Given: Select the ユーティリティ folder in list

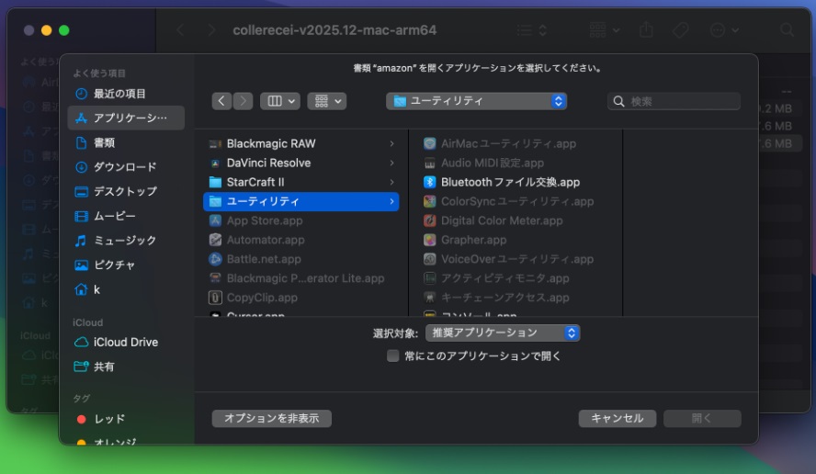Looking at the screenshot, I should coord(300,201).
